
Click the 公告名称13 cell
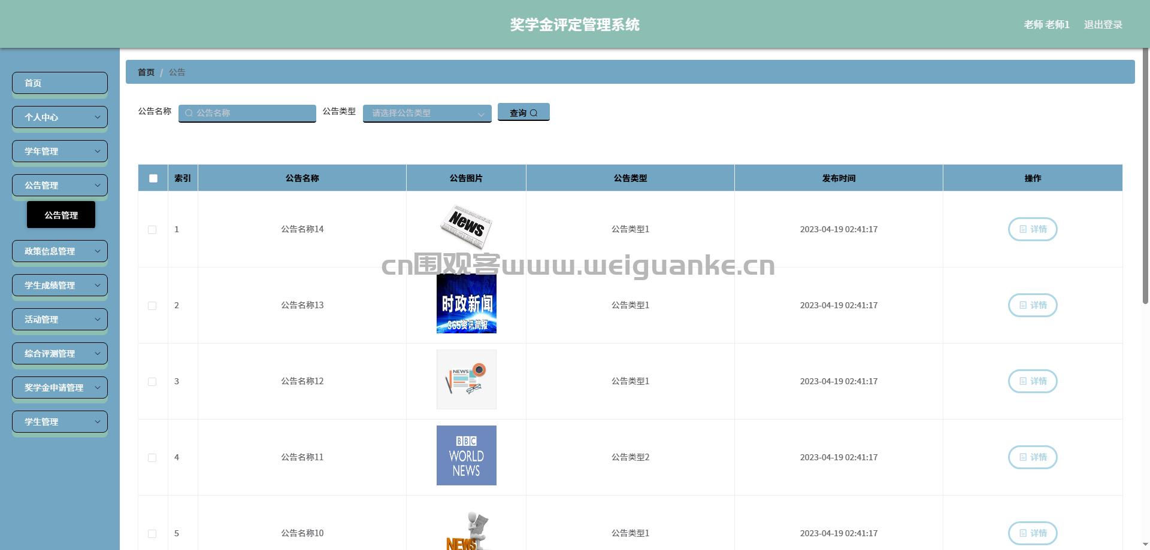point(302,305)
